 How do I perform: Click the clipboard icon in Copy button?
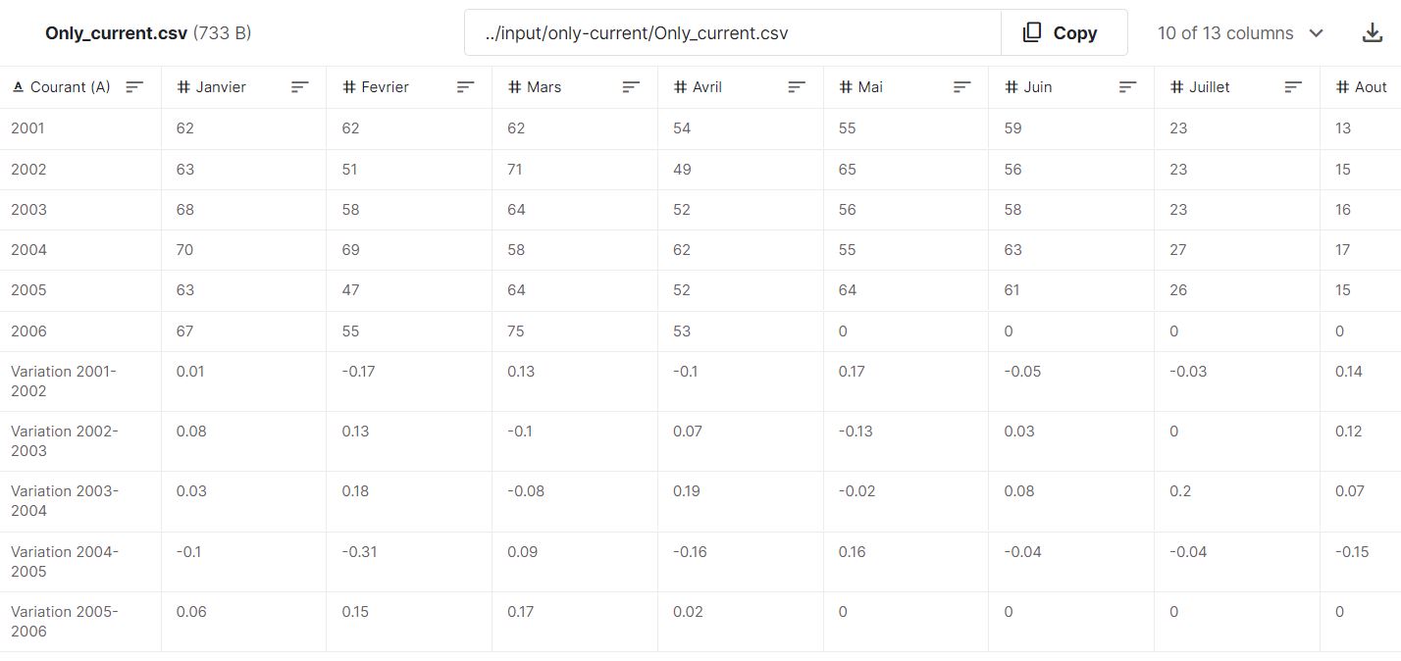point(1031,32)
